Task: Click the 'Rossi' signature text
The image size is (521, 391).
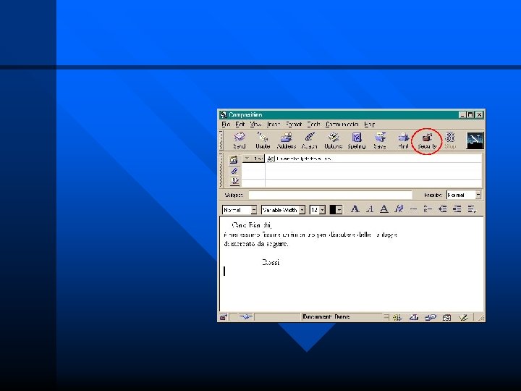Action: pos(271,262)
